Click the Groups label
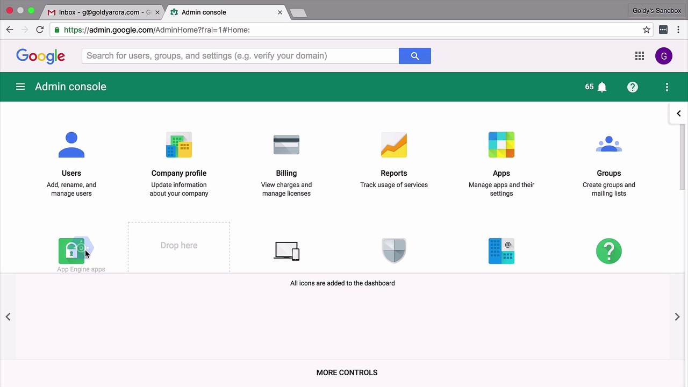Screen dimensions: 688x387 click(609, 173)
